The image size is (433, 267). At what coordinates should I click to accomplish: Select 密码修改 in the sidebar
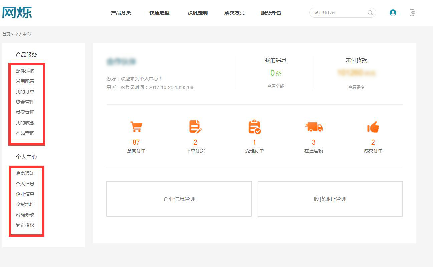click(x=25, y=215)
